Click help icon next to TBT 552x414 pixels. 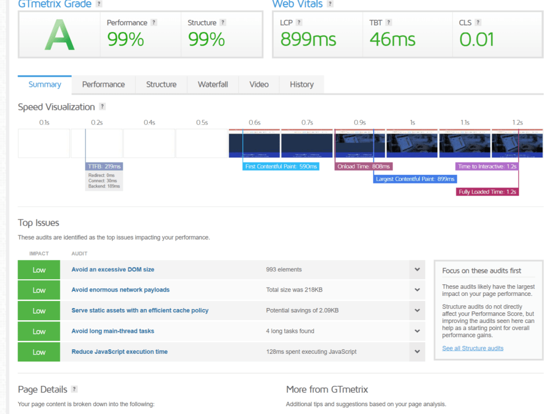(x=388, y=22)
